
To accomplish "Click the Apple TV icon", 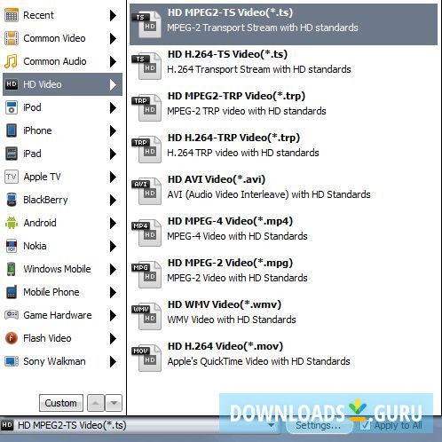I will click(x=12, y=177).
